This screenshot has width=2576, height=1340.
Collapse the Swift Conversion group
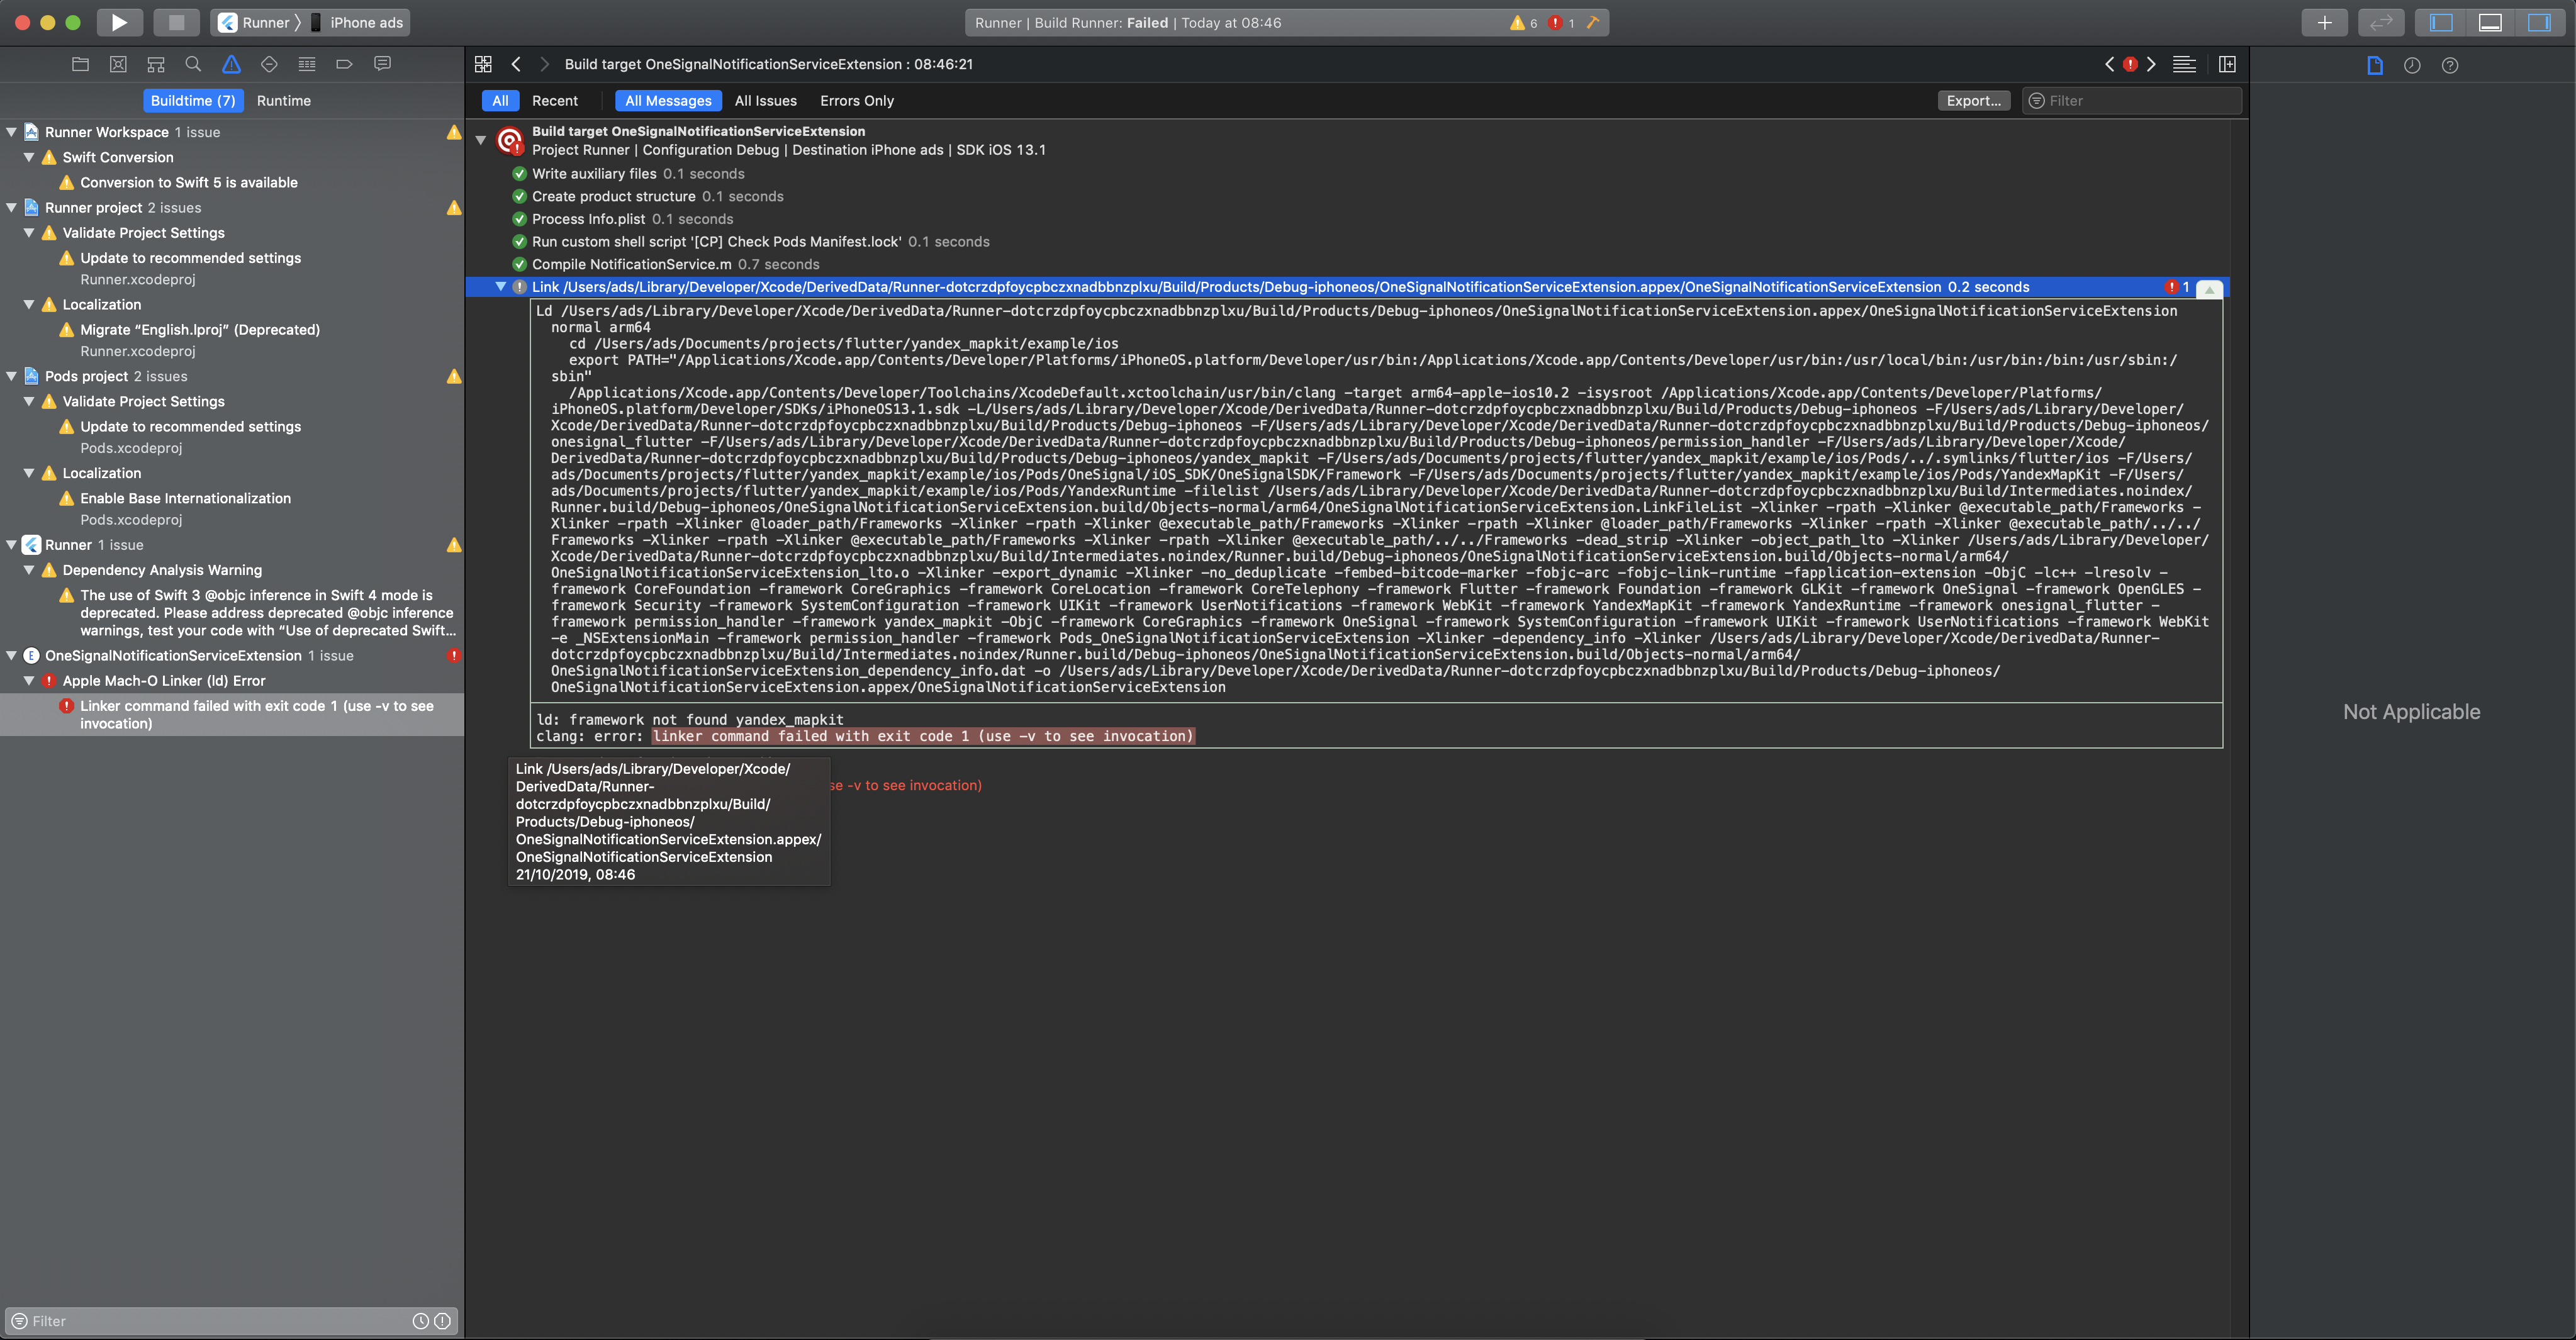tap(29, 157)
